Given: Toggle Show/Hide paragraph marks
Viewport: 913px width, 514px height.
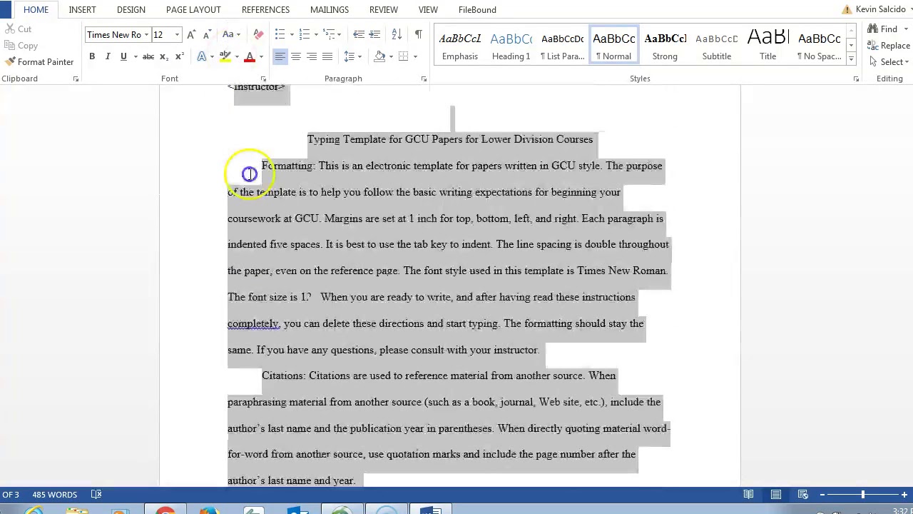Looking at the screenshot, I should click(419, 34).
